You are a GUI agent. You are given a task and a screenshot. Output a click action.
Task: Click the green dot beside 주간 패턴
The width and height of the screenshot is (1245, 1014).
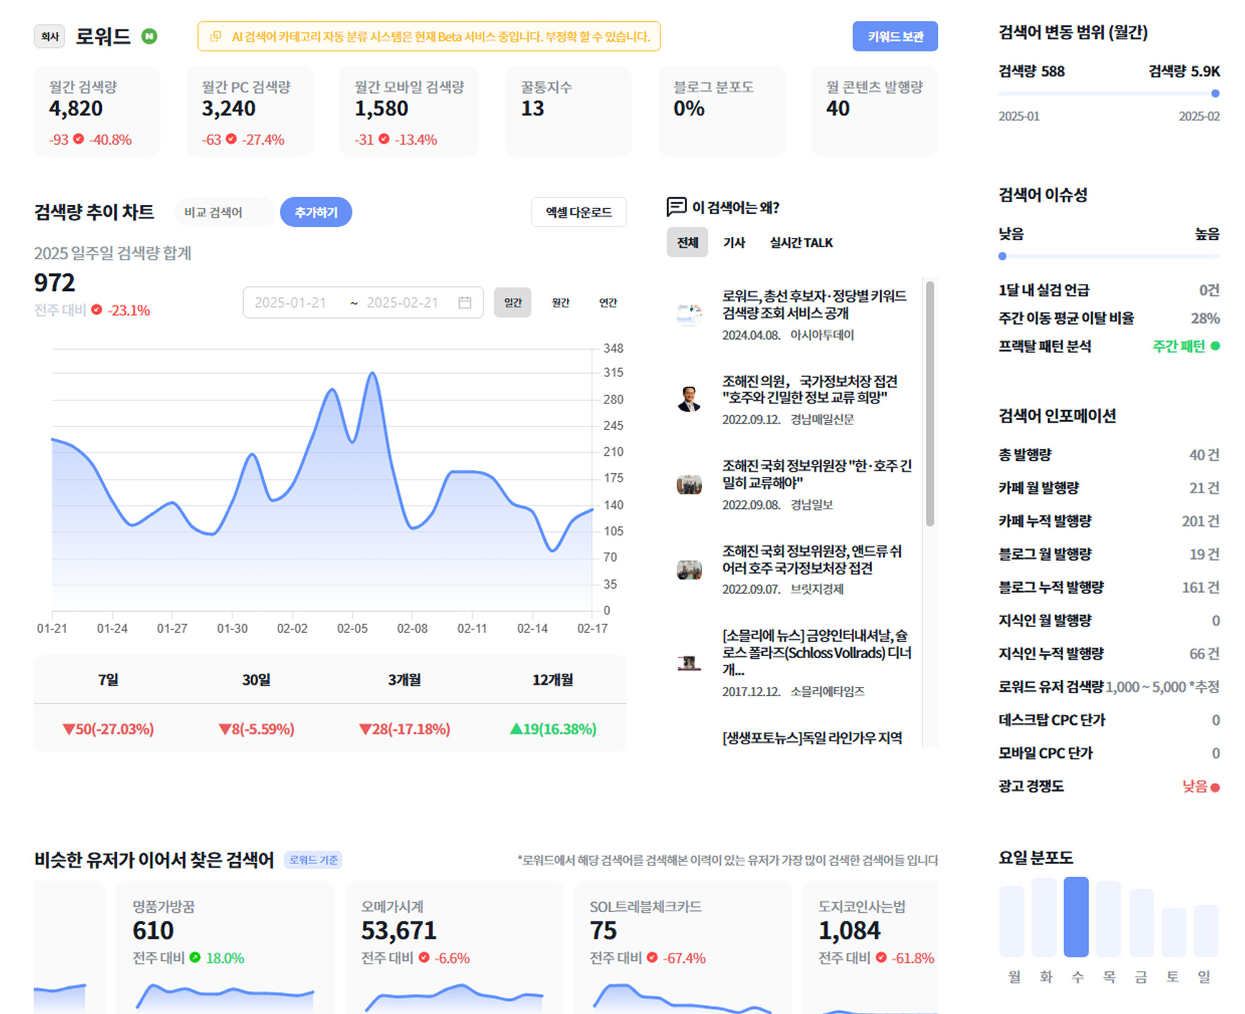[x=1215, y=346]
